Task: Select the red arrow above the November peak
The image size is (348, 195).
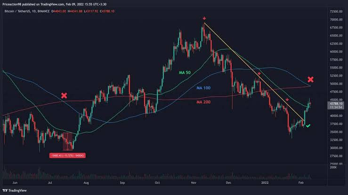Action: pos(203,18)
